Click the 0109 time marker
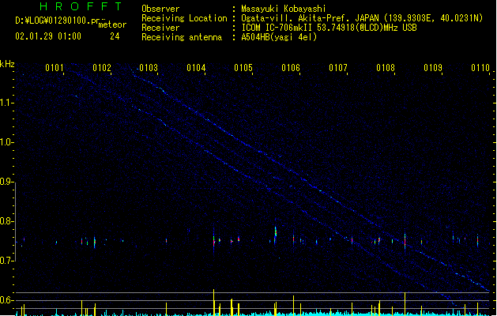 433,68
